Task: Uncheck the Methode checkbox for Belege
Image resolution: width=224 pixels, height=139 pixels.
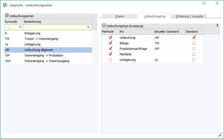Action: [x=110, y=43]
